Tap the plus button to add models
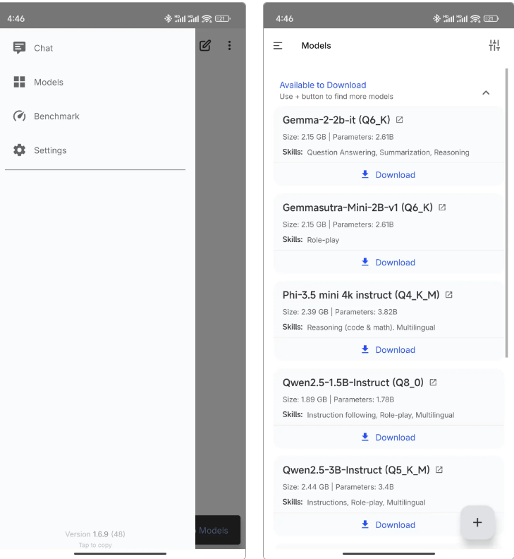 pos(477,522)
